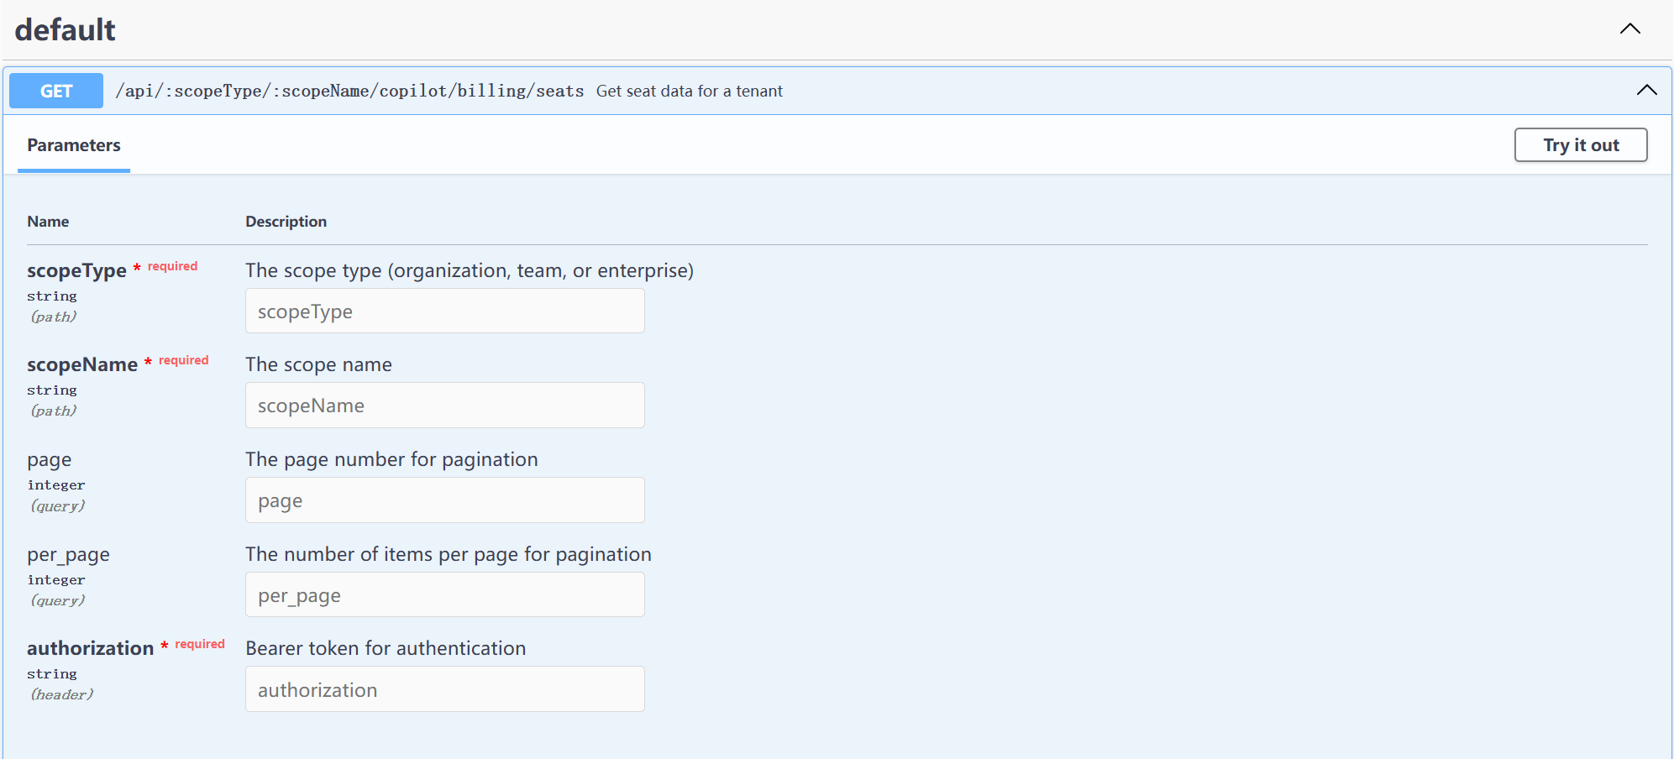Focus the scopeName input field
This screenshot has width=1674, height=759.
click(x=445, y=406)
